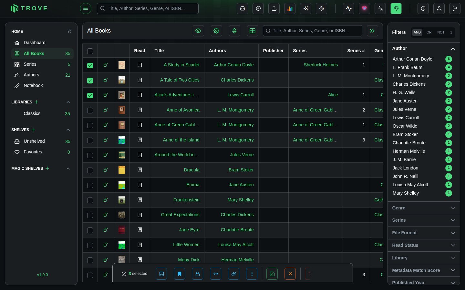The image size is (465, 290).
Task: Open the three-dot more actions menu
Action: click(252, 274)
